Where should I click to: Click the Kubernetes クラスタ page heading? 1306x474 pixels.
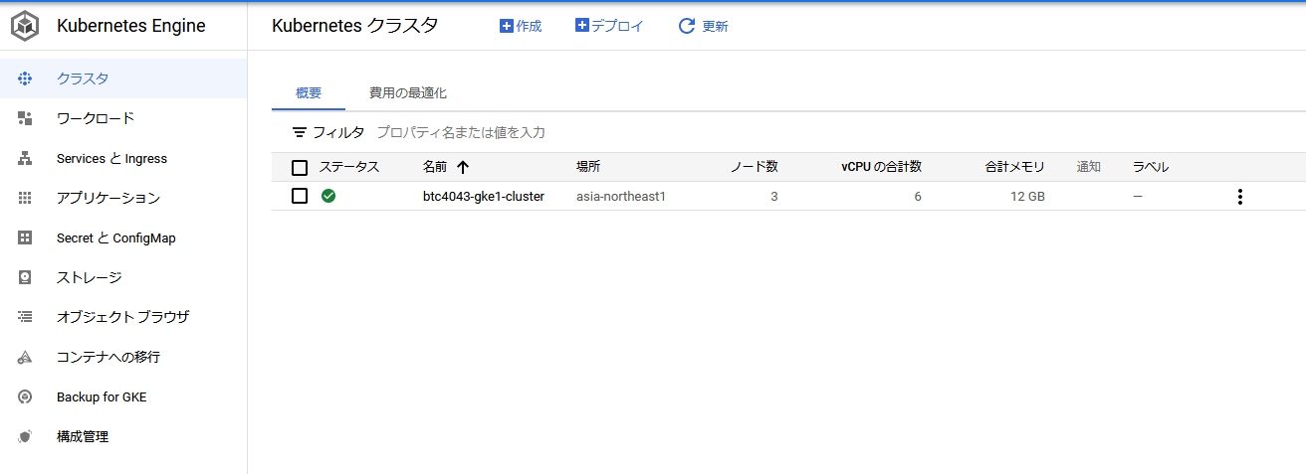coord(354,26)
